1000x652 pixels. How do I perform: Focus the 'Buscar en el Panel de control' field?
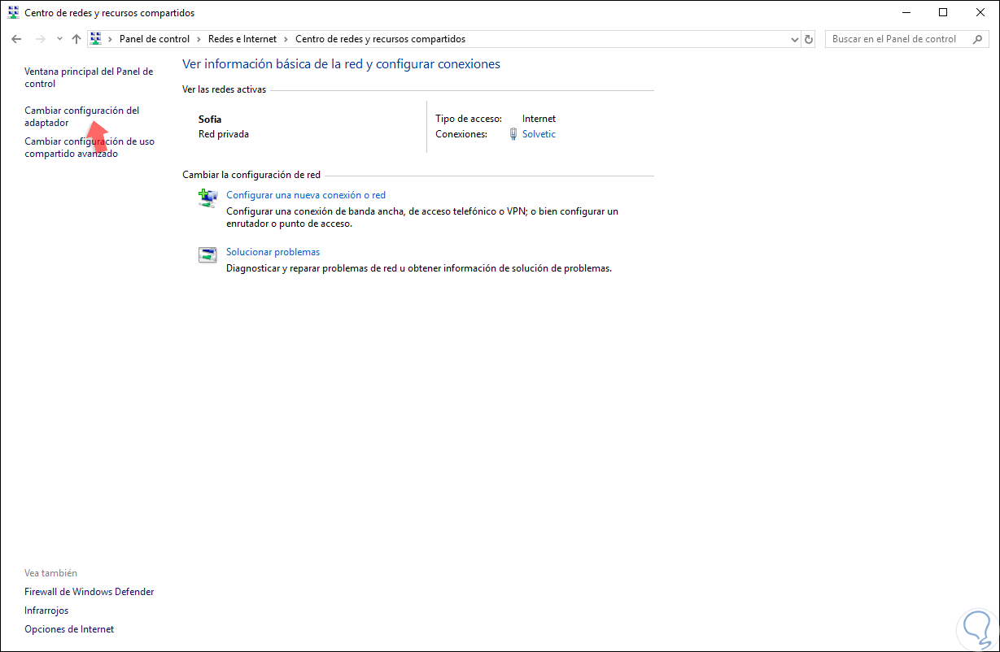pyautogui.click(x=906, y=39)
